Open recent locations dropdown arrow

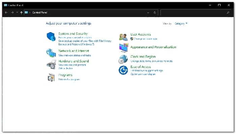17,12
